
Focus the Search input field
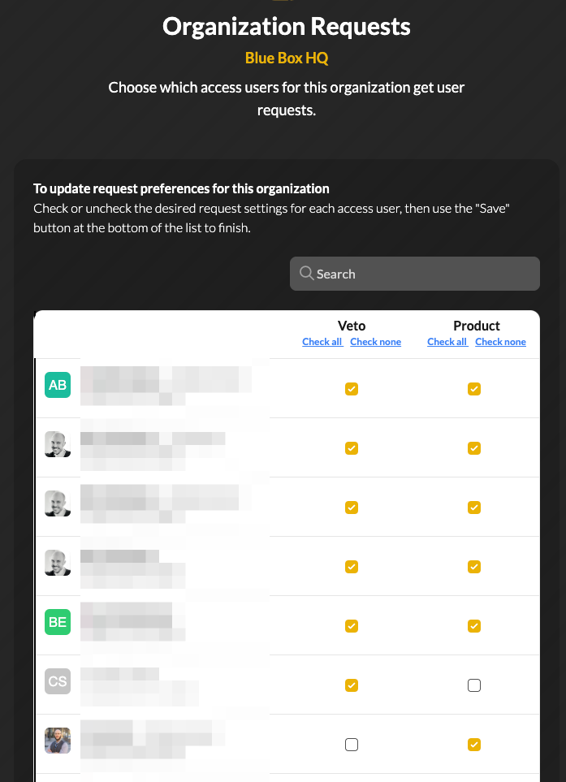422,274
